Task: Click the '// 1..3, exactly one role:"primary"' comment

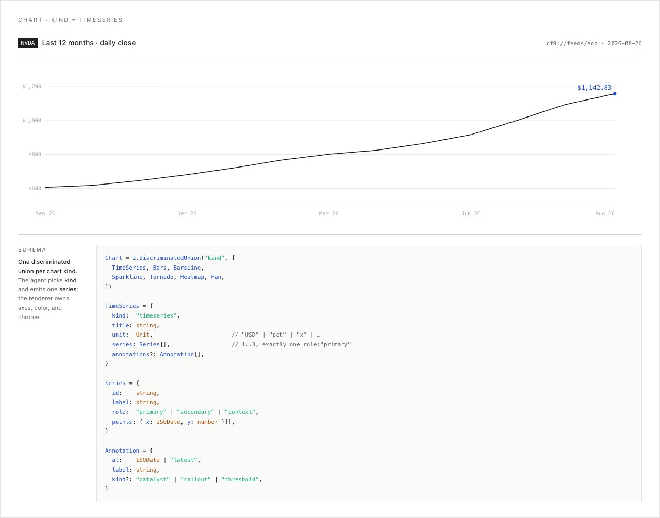Action: [291, 344]
